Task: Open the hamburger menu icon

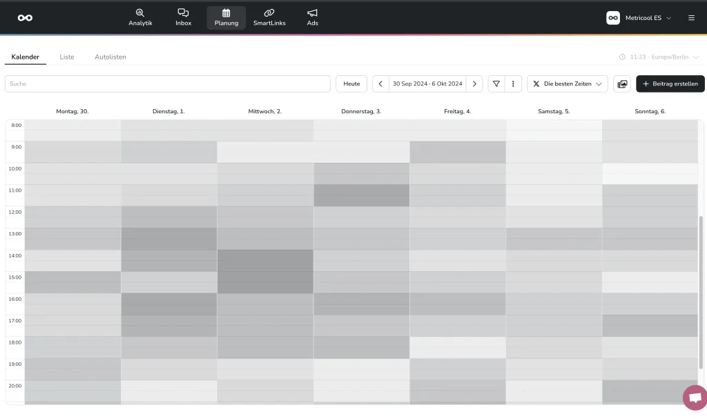Action: [x=691, y=17]
